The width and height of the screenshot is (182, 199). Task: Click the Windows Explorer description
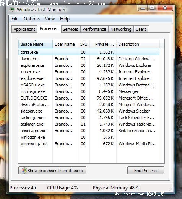click(x=135, y=65)
